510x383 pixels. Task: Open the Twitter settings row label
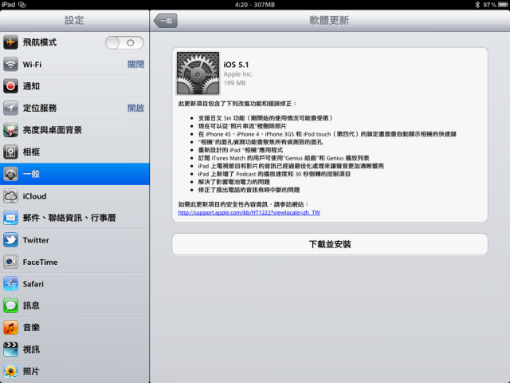tap(36, 240)
